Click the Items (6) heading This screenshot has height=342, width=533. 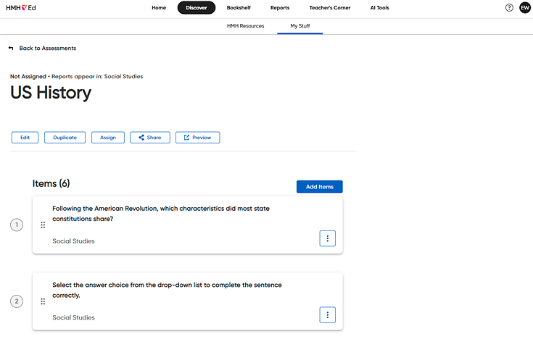click(x=51, y=183)
